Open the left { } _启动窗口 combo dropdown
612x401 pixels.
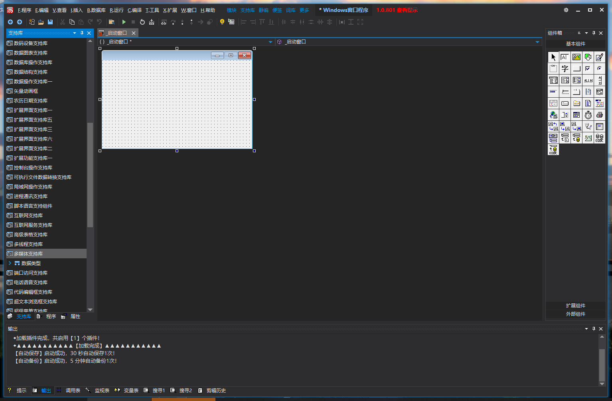pos(270,42)
